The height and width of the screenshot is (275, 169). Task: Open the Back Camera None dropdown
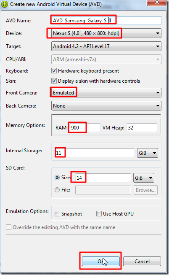click(106, 106)
